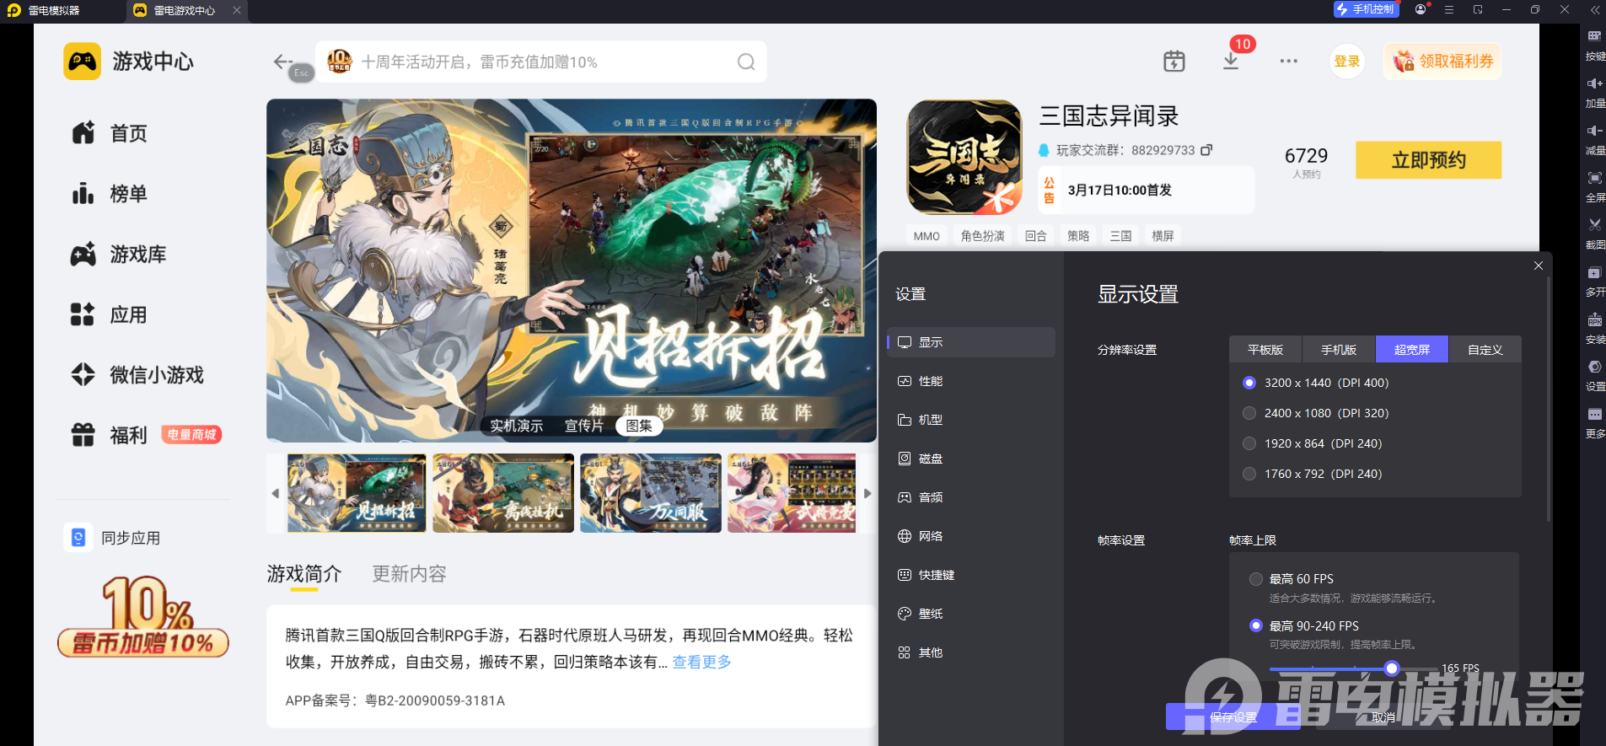Select the 万人同服 thumbnail

[651, 493]
